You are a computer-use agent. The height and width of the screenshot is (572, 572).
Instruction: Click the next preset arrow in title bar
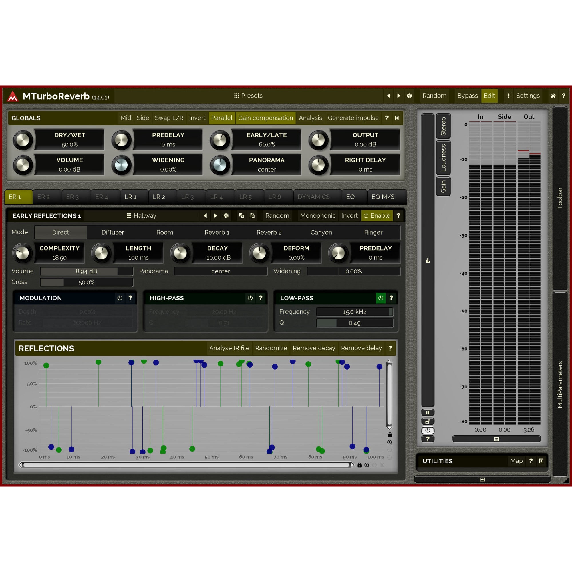[398, 96]
